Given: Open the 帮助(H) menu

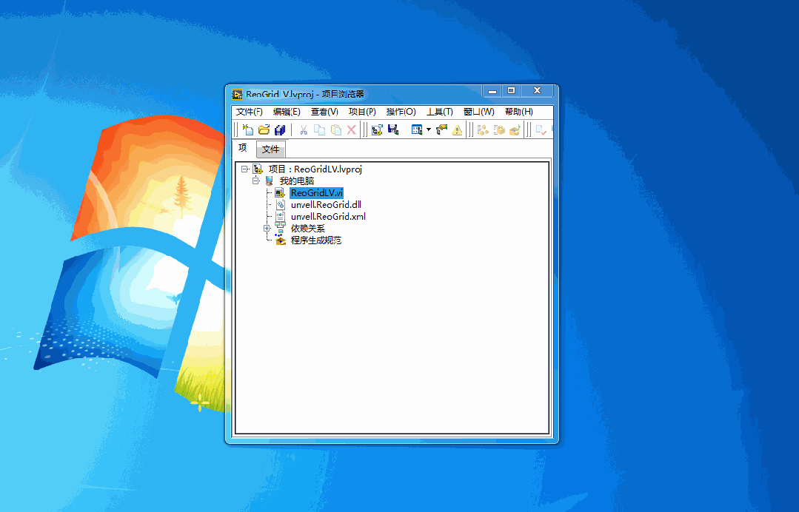Looking at the screenshot, I should 519,112.
